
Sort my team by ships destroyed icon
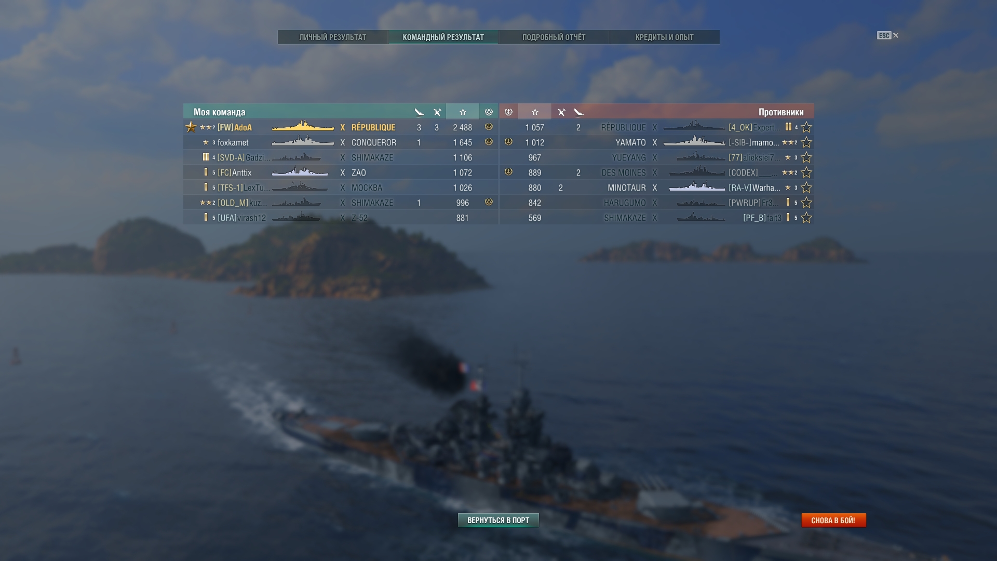tap(420, 112)
